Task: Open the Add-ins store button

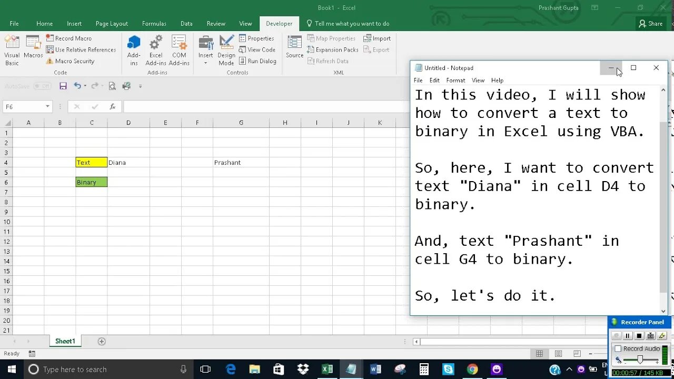Action: click(x=134, y=51)
